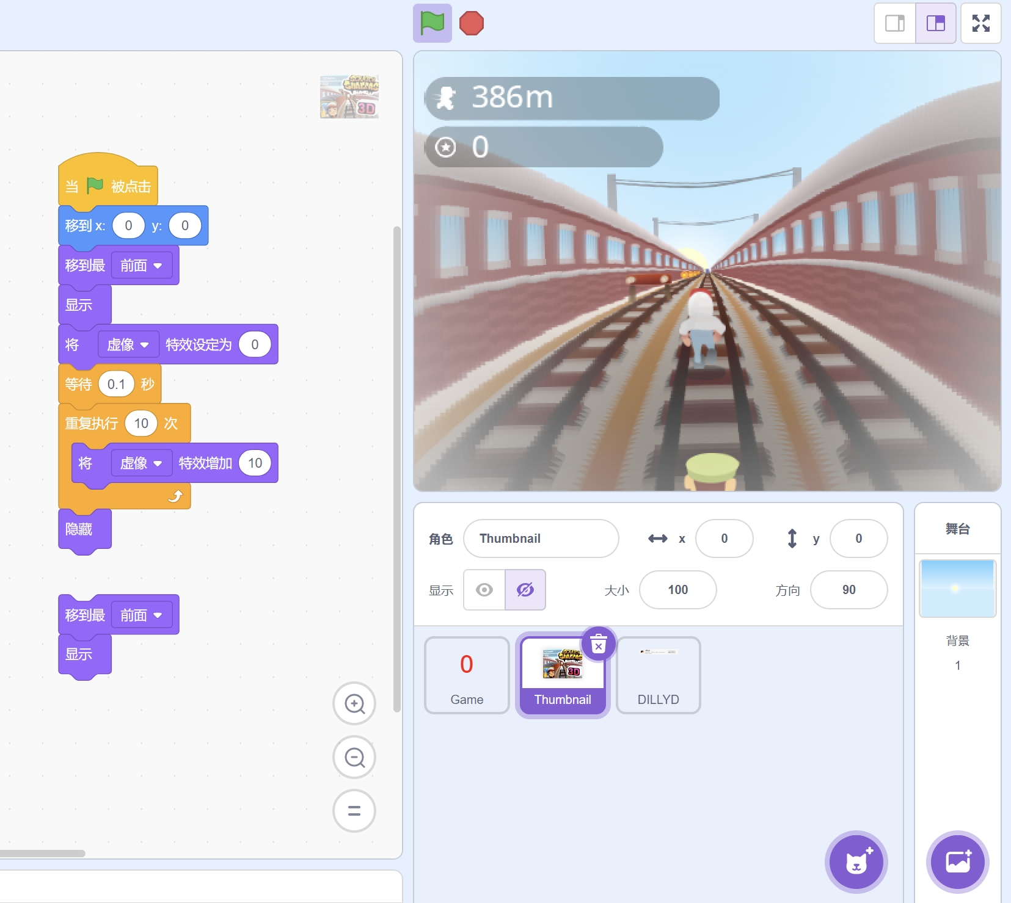
Task: Switch to large stage layout
Action: point(935,23)
